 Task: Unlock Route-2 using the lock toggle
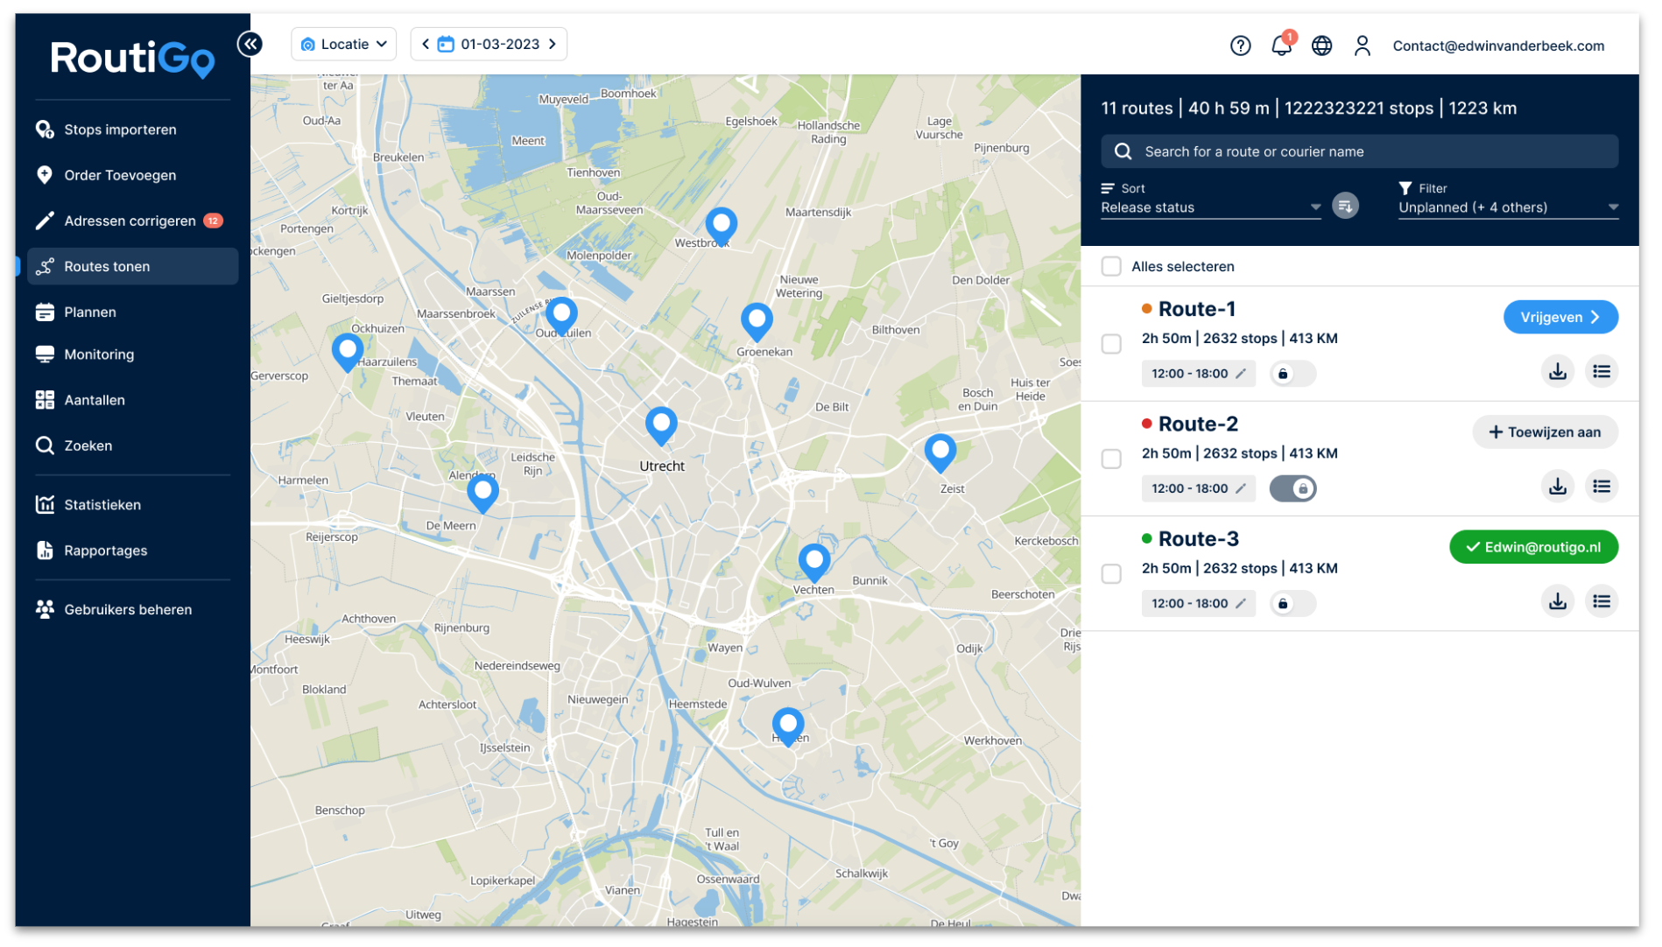[1293, 488]
